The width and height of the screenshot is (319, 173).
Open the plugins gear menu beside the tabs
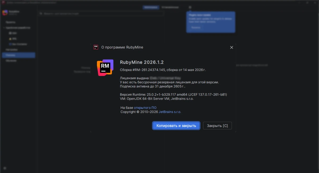(x=190, y=7)
